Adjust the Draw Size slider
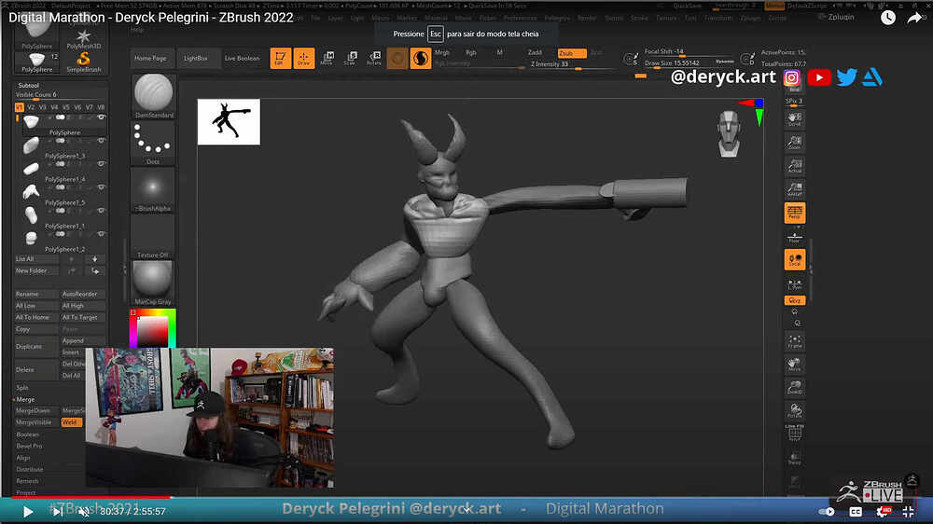The image size is (933, 524). coord(688,63)
